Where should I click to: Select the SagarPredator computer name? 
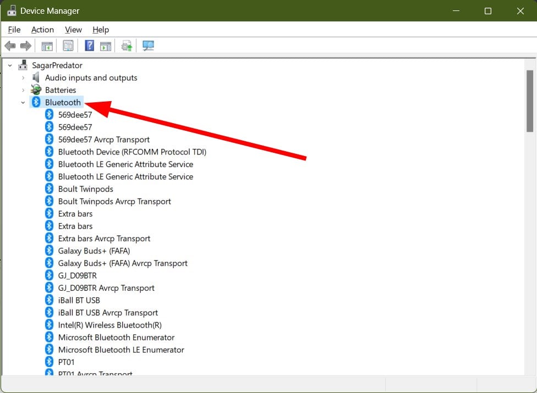(57, 65)
